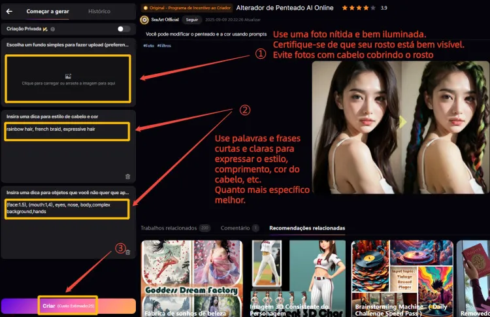Toggle the Criação Privada switch
This screenshot has height=317, width=490.
coord(123,29)
